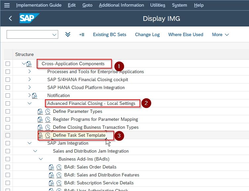Check the box for Cross-Application Components row

[8, 64]
